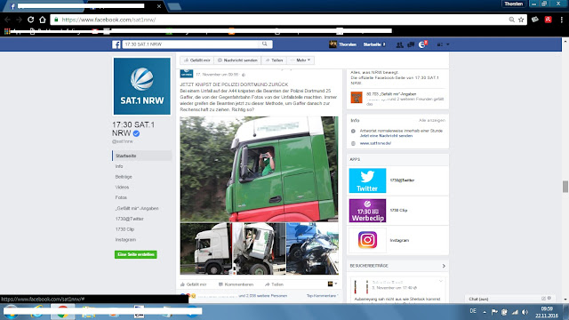
Task: Select Videos in the left sidebar
Action: point(123,188)
